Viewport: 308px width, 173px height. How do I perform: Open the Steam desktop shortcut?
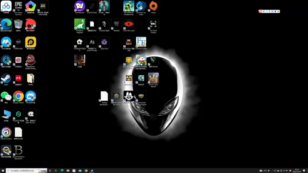click(x=6, y=80)
